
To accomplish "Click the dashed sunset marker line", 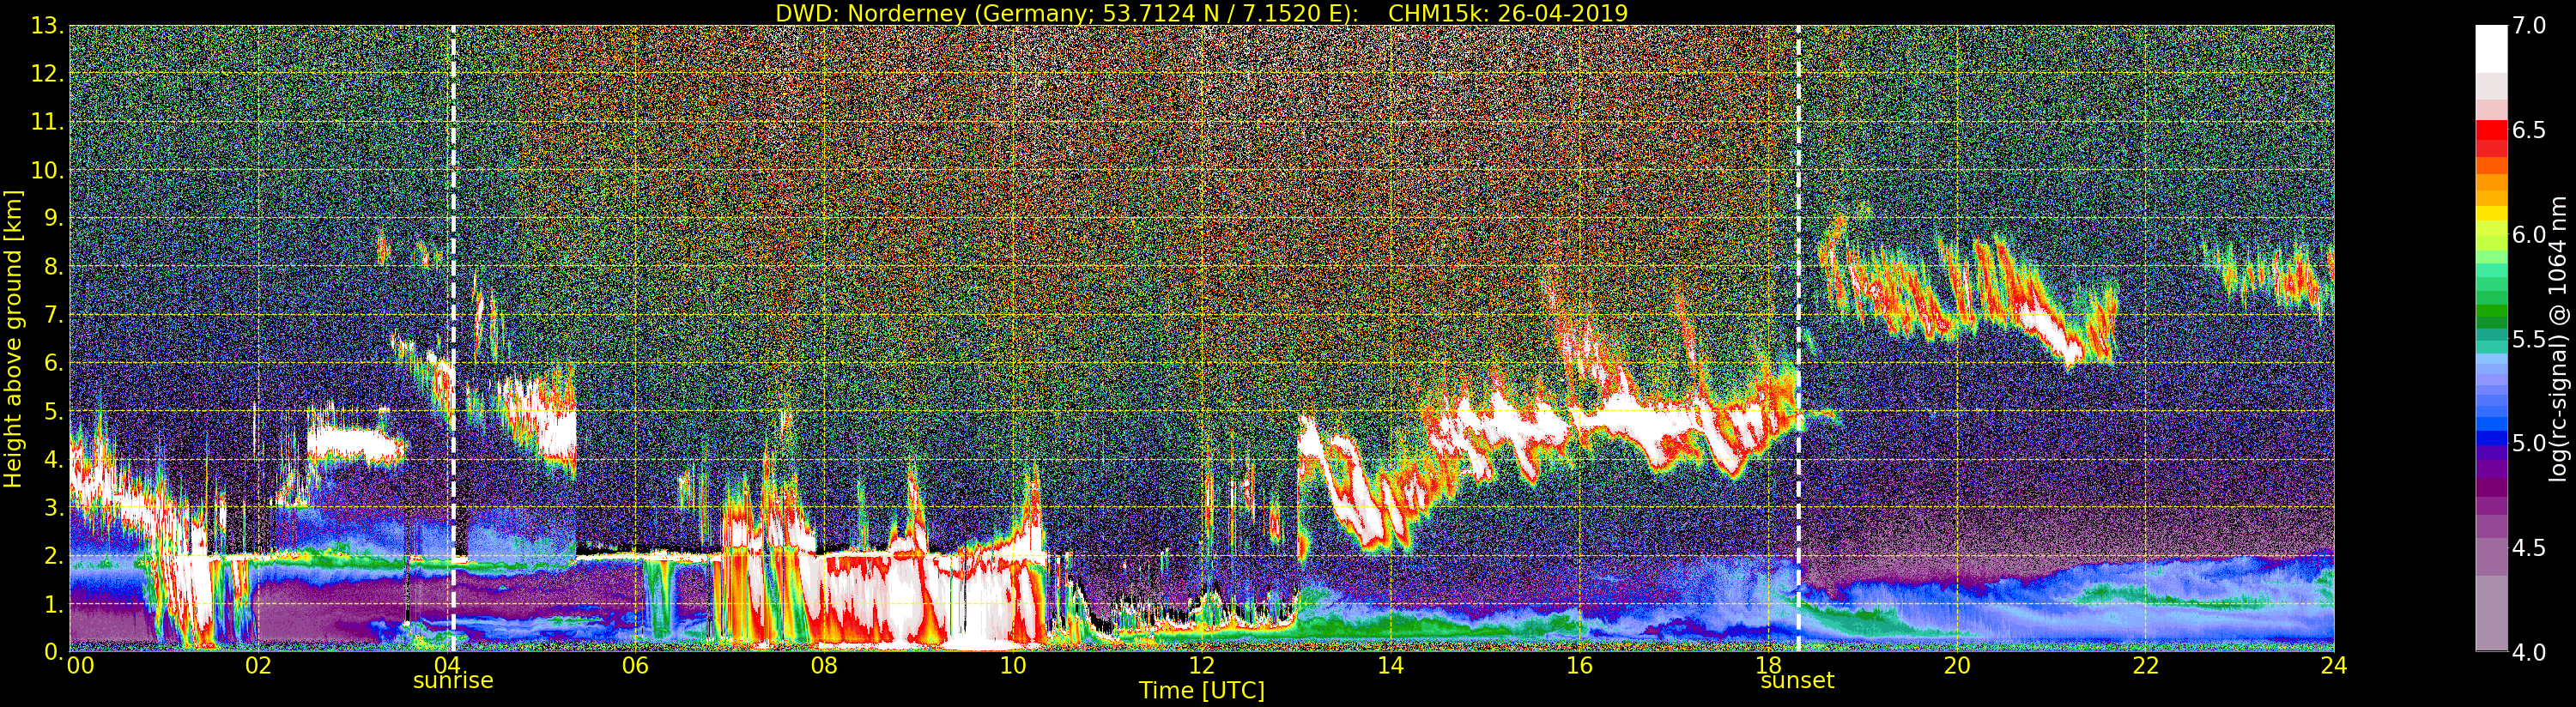I will 1798,338.
